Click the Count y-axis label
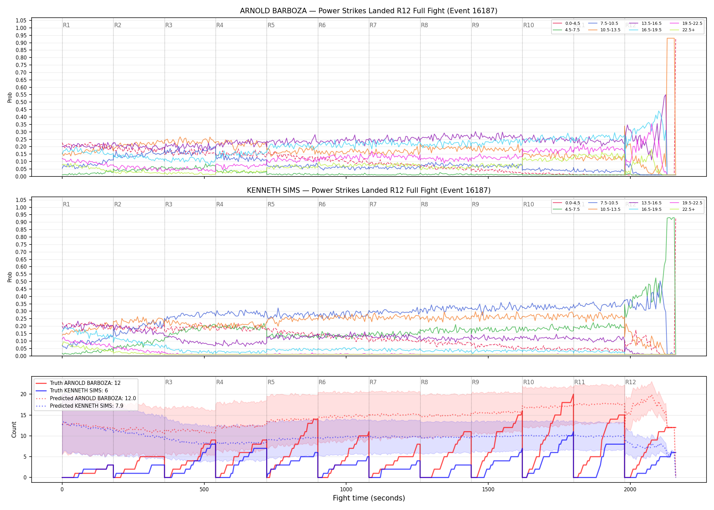714x510 pixels. (x=14, y=429)
